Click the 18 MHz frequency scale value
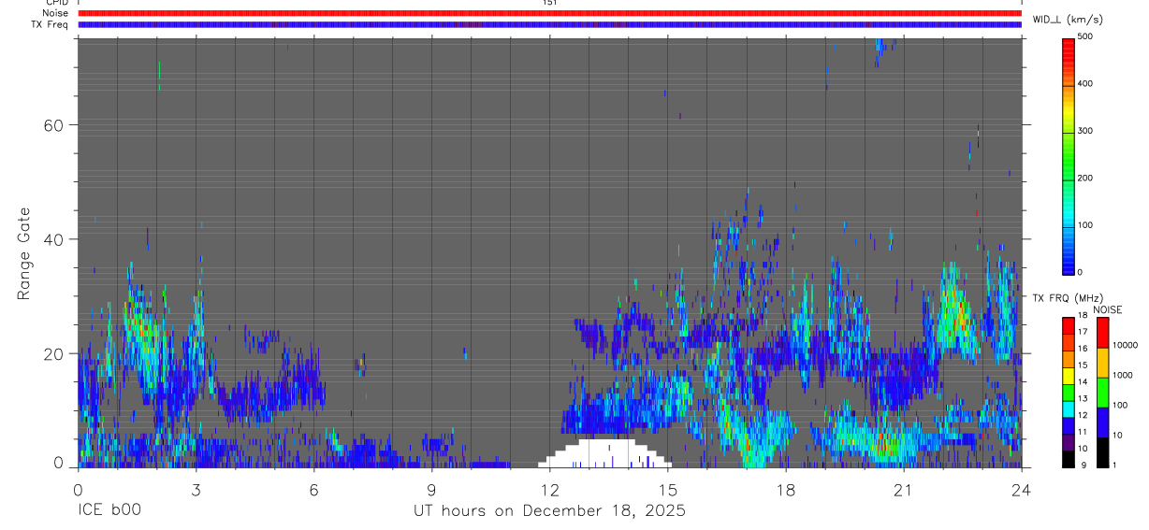 (x=1084, y=316)
